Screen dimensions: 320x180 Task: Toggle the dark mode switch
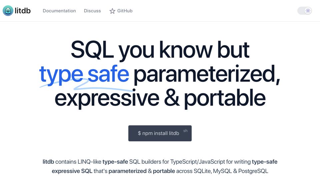click(x=304, y=11)
